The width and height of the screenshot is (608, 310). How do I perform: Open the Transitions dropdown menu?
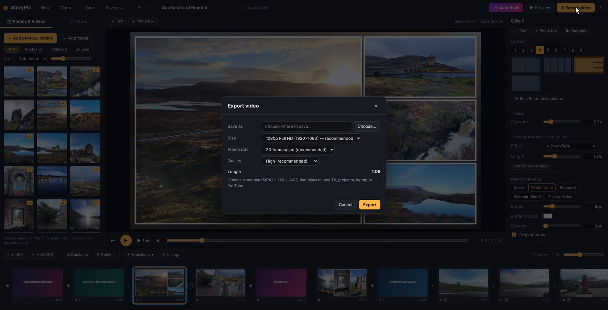140,255
